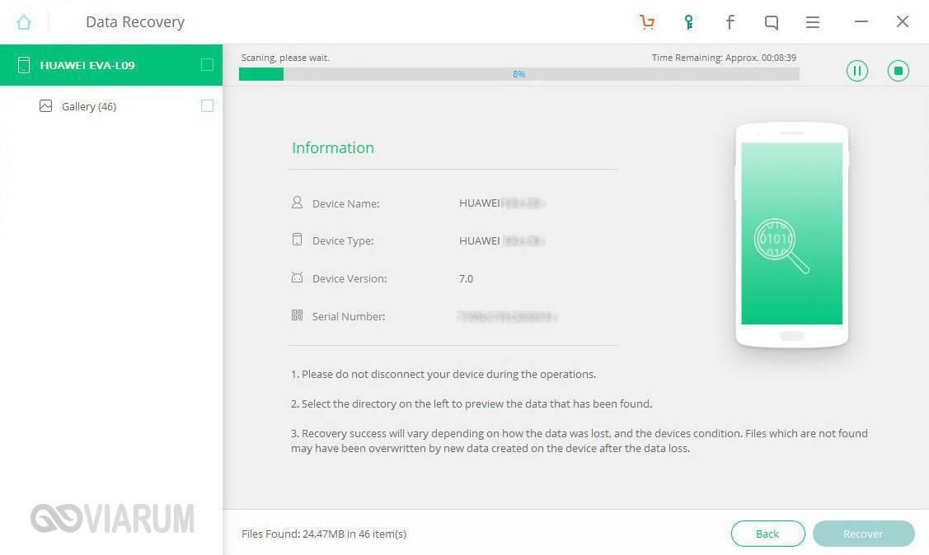
Task: Stop the scanning process
Action: pos(899,71)
